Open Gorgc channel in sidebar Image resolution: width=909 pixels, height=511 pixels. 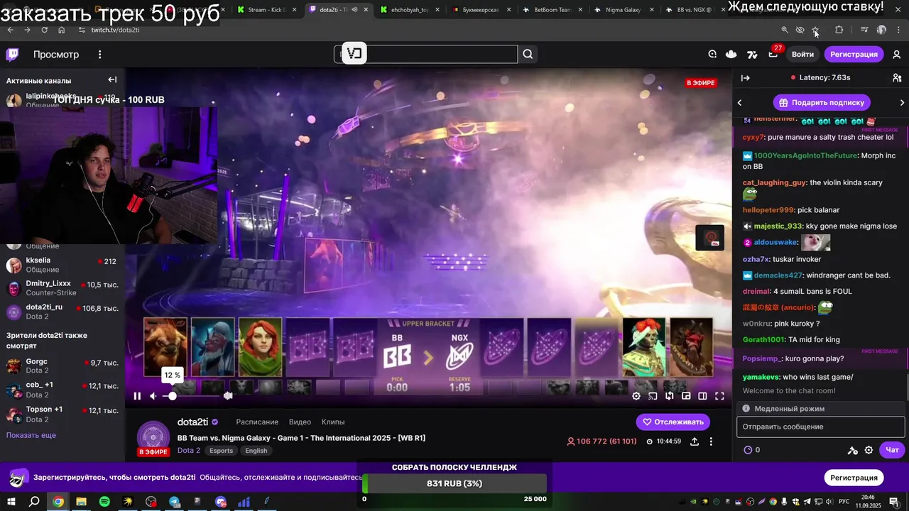[61, 366]
